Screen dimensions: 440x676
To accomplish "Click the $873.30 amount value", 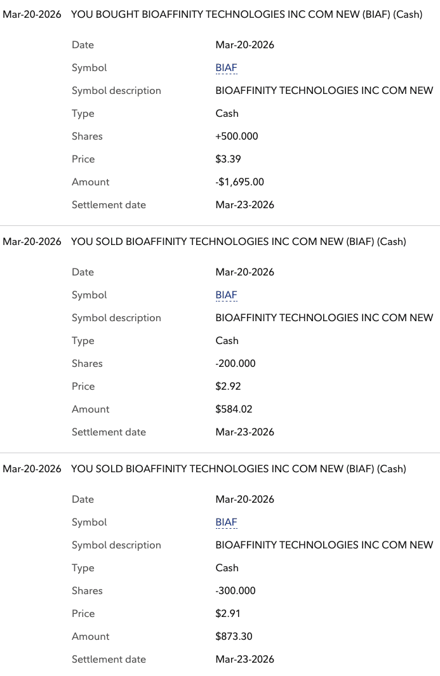I will pos(234,637).
